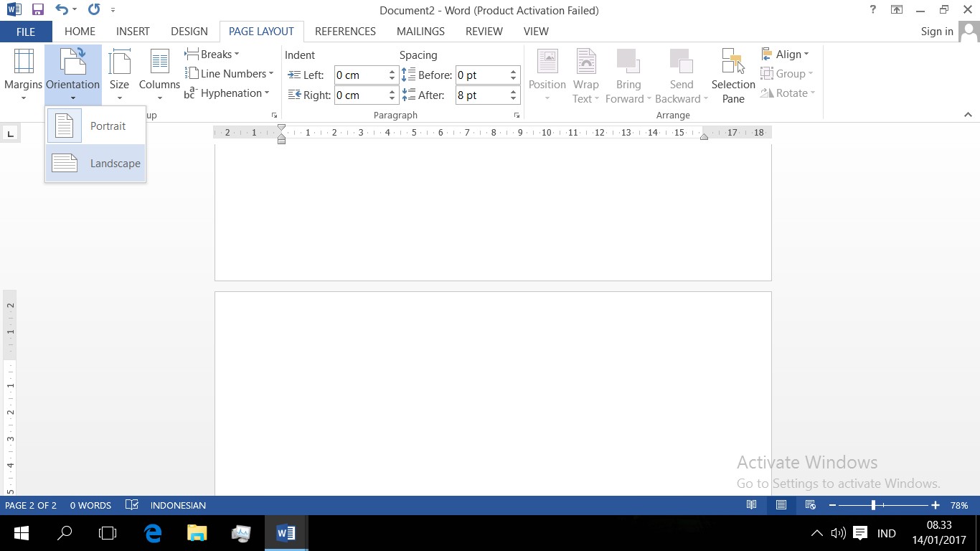
Task: Switch to the MAILINGS tab
Action: coord(420,32)
